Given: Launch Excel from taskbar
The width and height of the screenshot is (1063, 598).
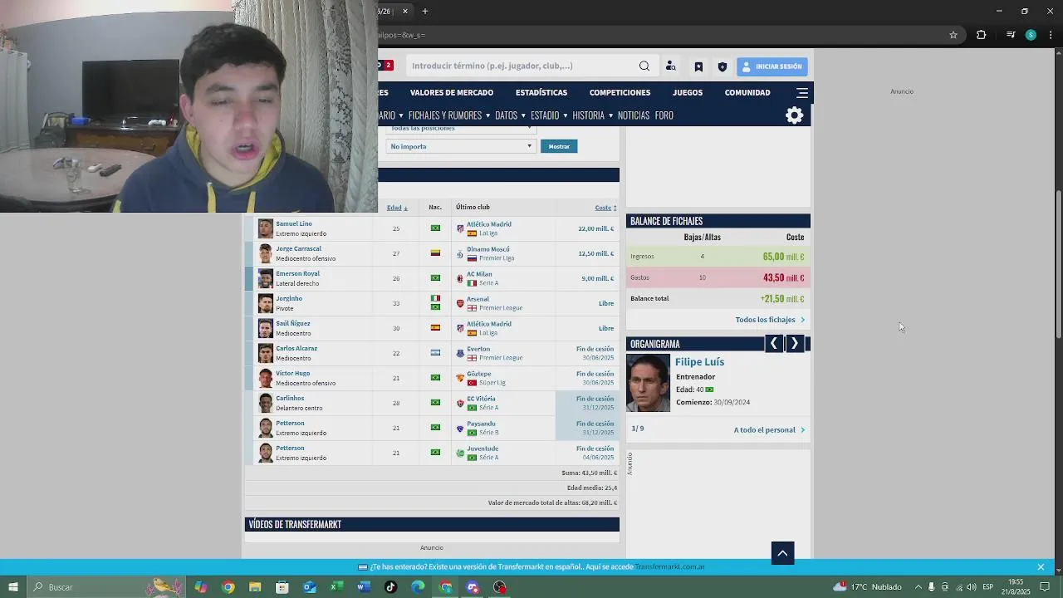Looking at the screenshot, I should pyautogui.click(x=336, y=587).
